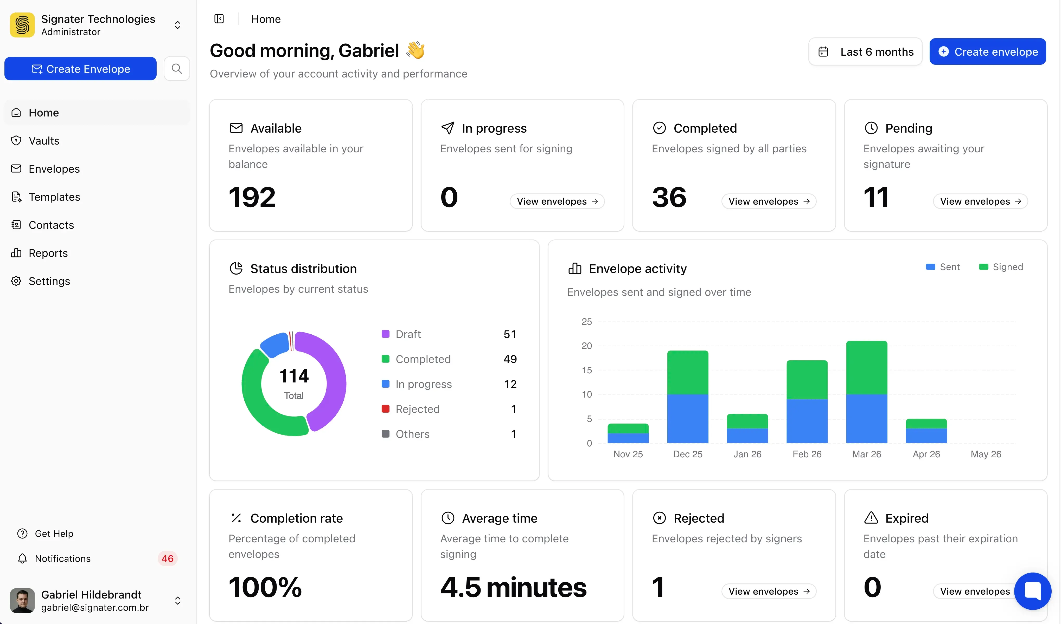The height and width of the screenshot is (624, 1061).
Task: Expand the organization switcher chevrons
Action: pos(178,25)
